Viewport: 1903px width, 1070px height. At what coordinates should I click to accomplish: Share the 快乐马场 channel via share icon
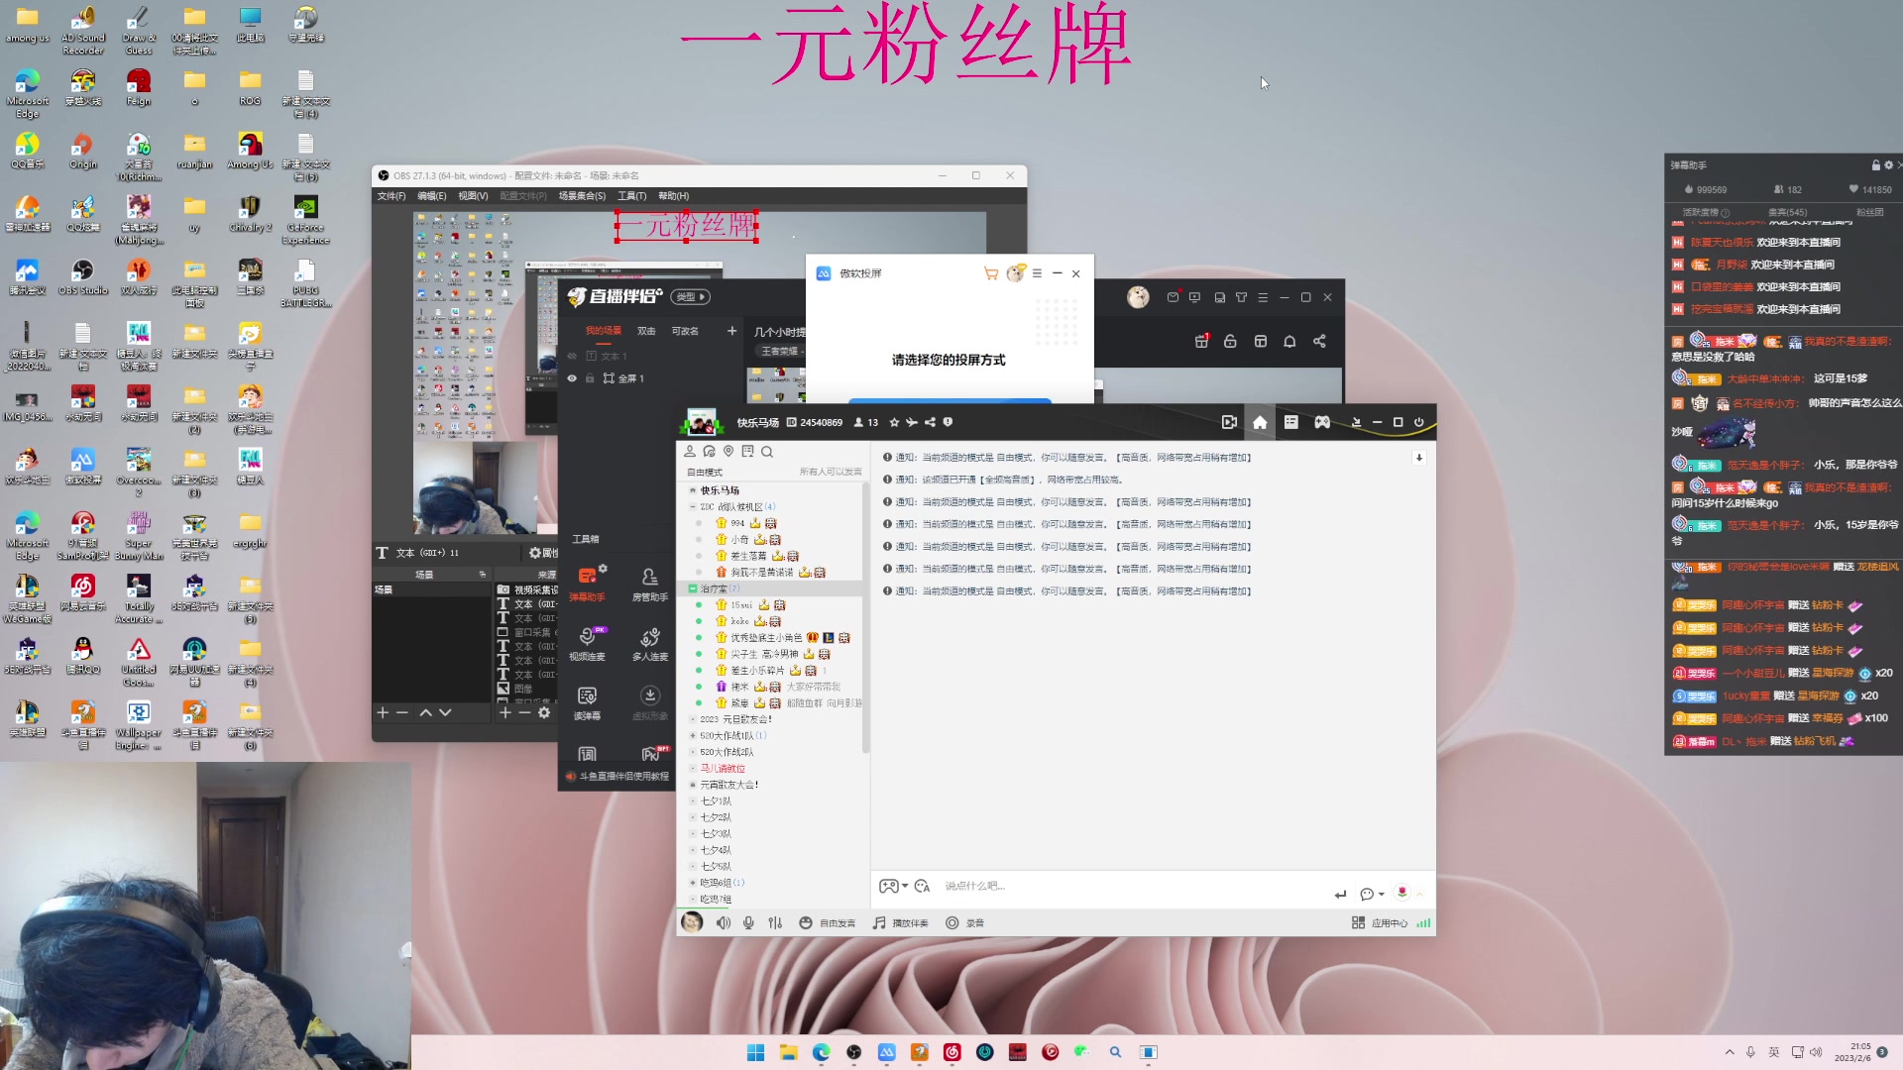tap(930, 422)
